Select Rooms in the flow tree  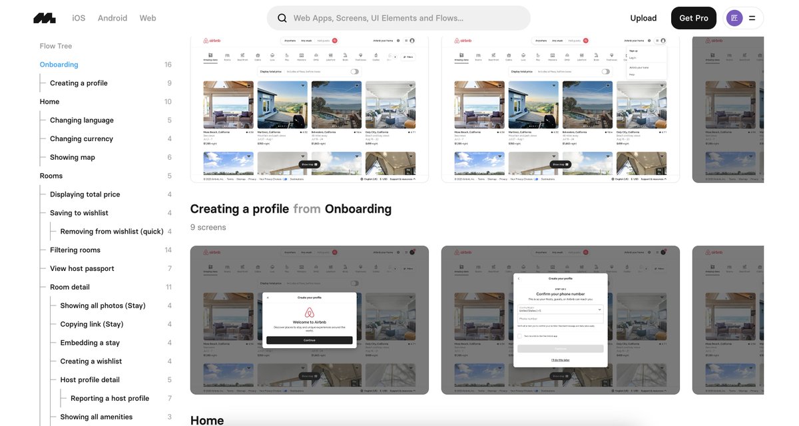[x=51, y=176]
